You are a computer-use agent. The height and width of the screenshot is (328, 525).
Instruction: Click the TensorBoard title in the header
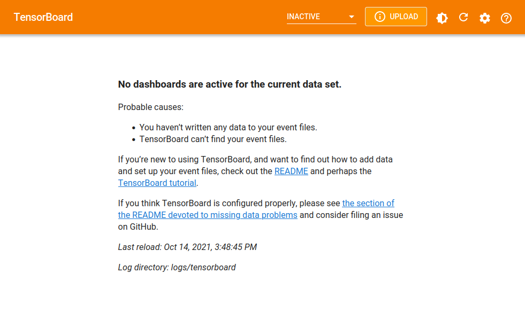point(43,17)
